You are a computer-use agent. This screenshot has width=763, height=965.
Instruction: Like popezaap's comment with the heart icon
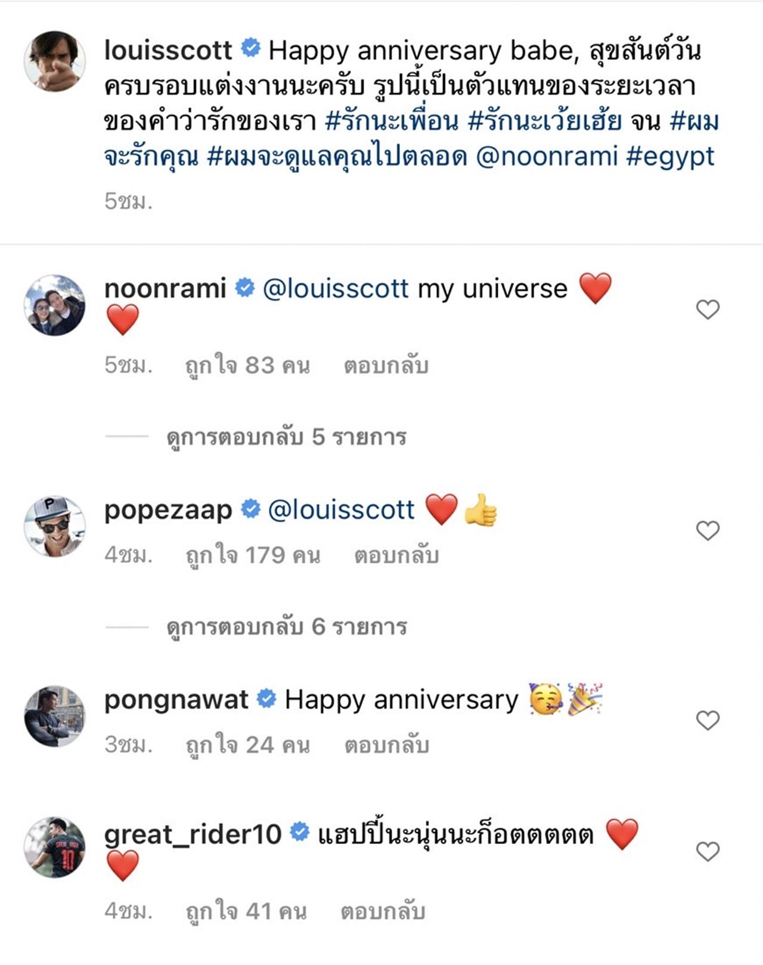[x=708, y=530]
